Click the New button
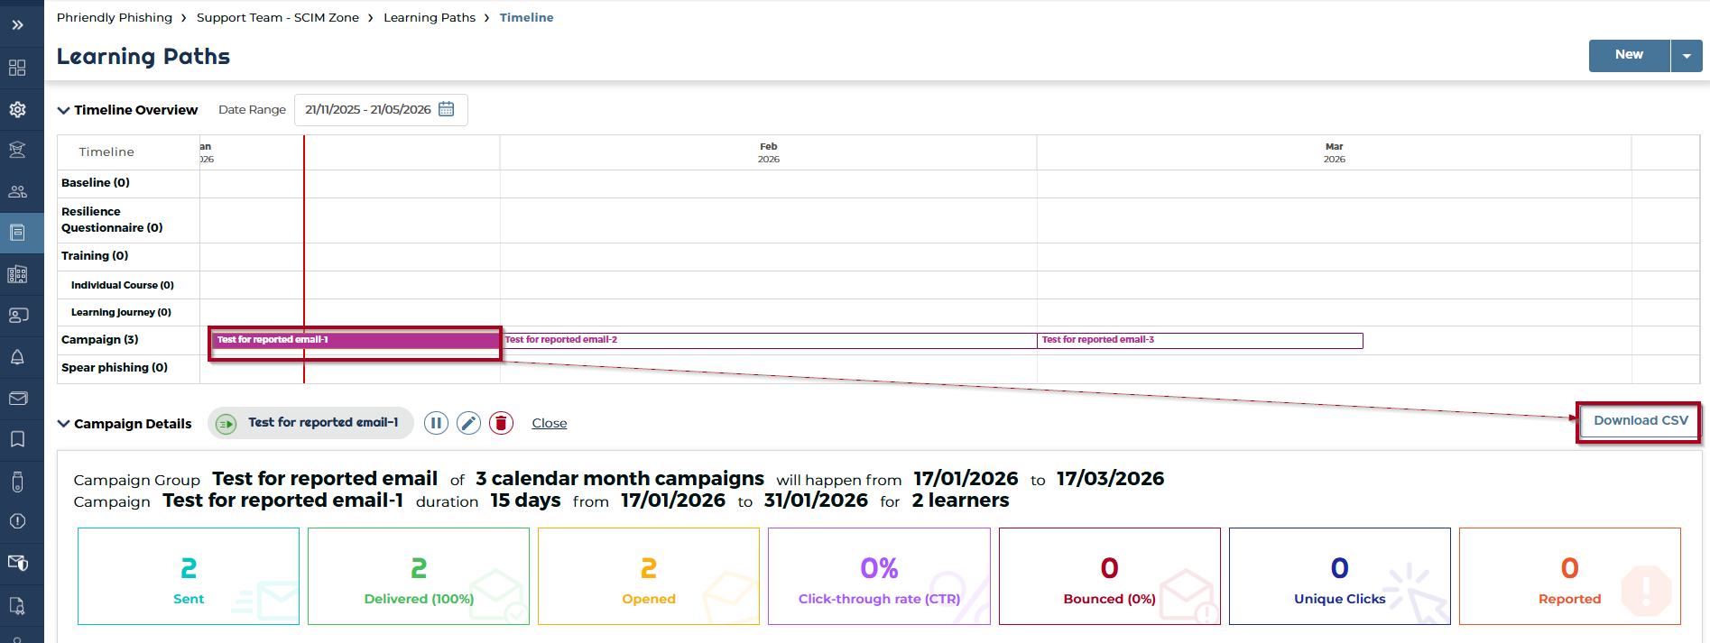Viewport: 1710px width, 643px height. pyautogui.click(x=1629, y=55)
